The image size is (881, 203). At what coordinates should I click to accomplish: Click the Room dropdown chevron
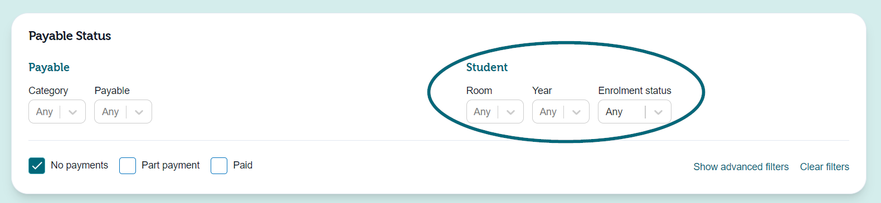pyautogui.click(x=510, y=112)
